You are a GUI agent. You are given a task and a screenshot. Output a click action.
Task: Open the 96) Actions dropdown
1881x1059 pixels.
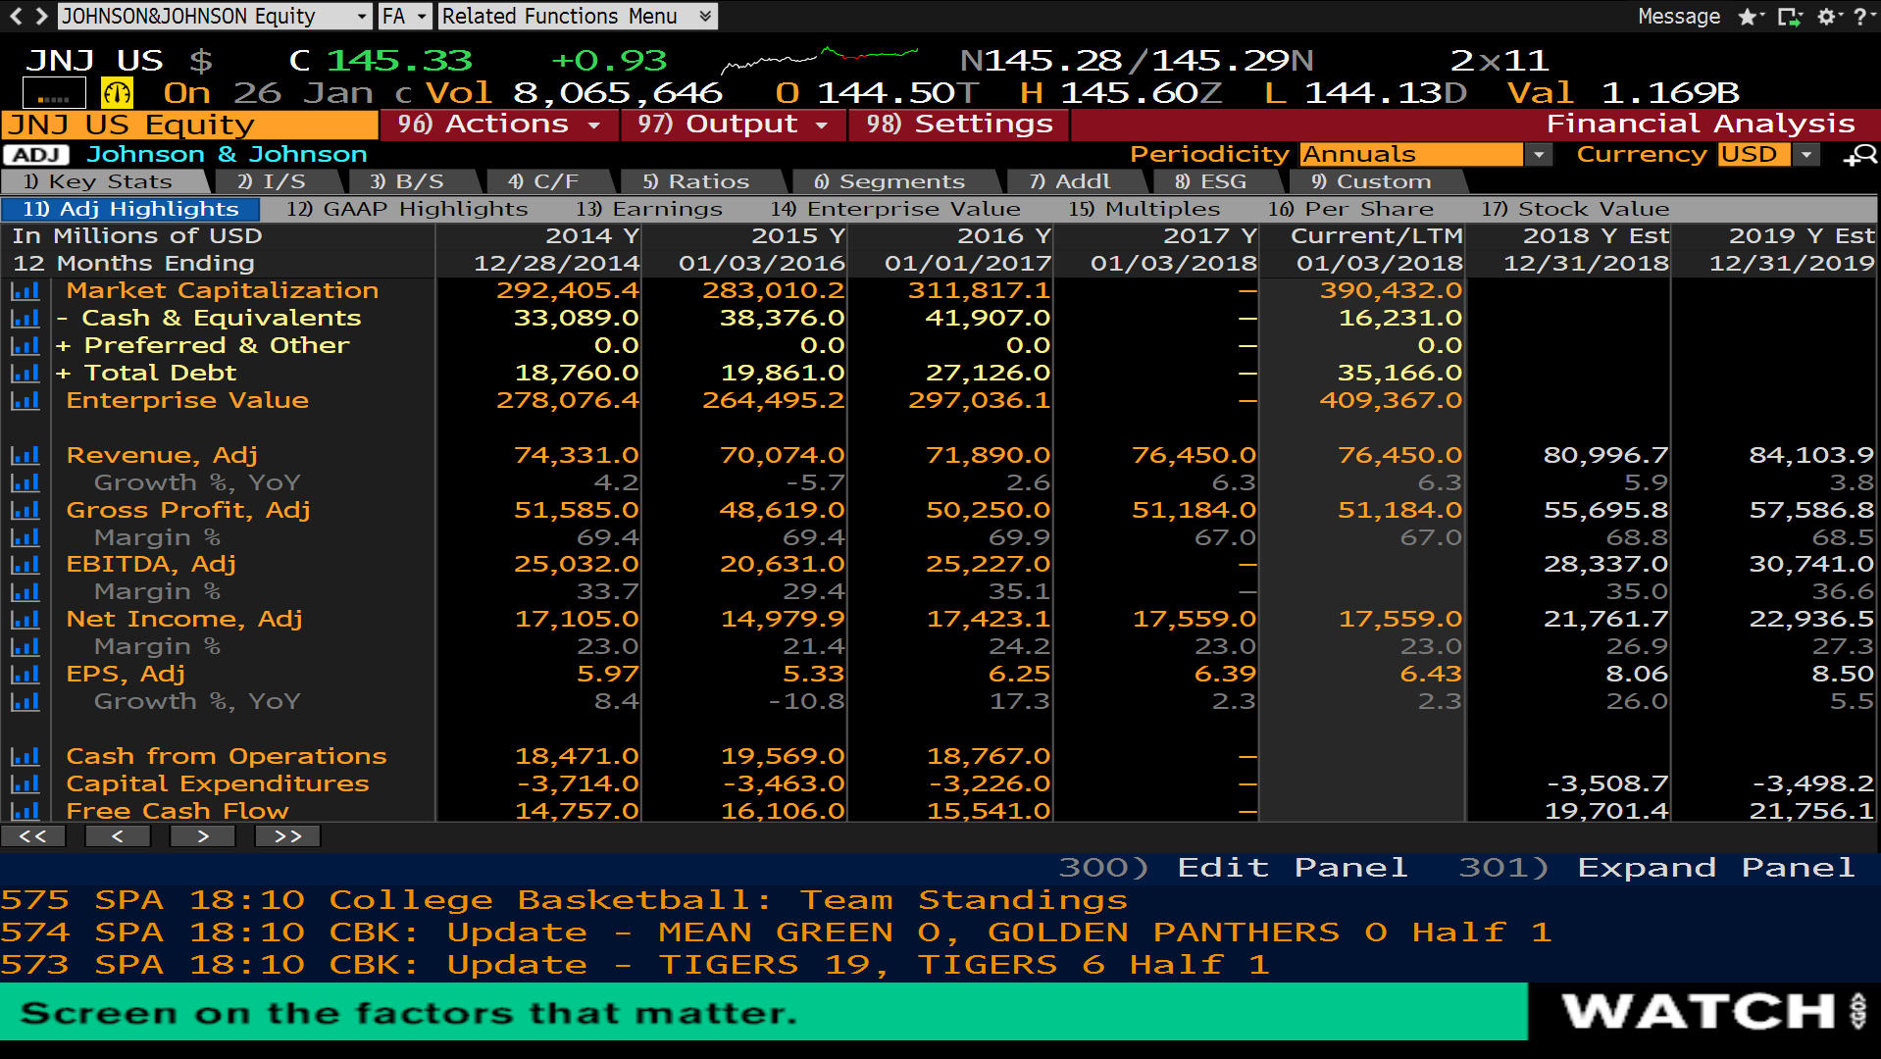coord(499,125)
